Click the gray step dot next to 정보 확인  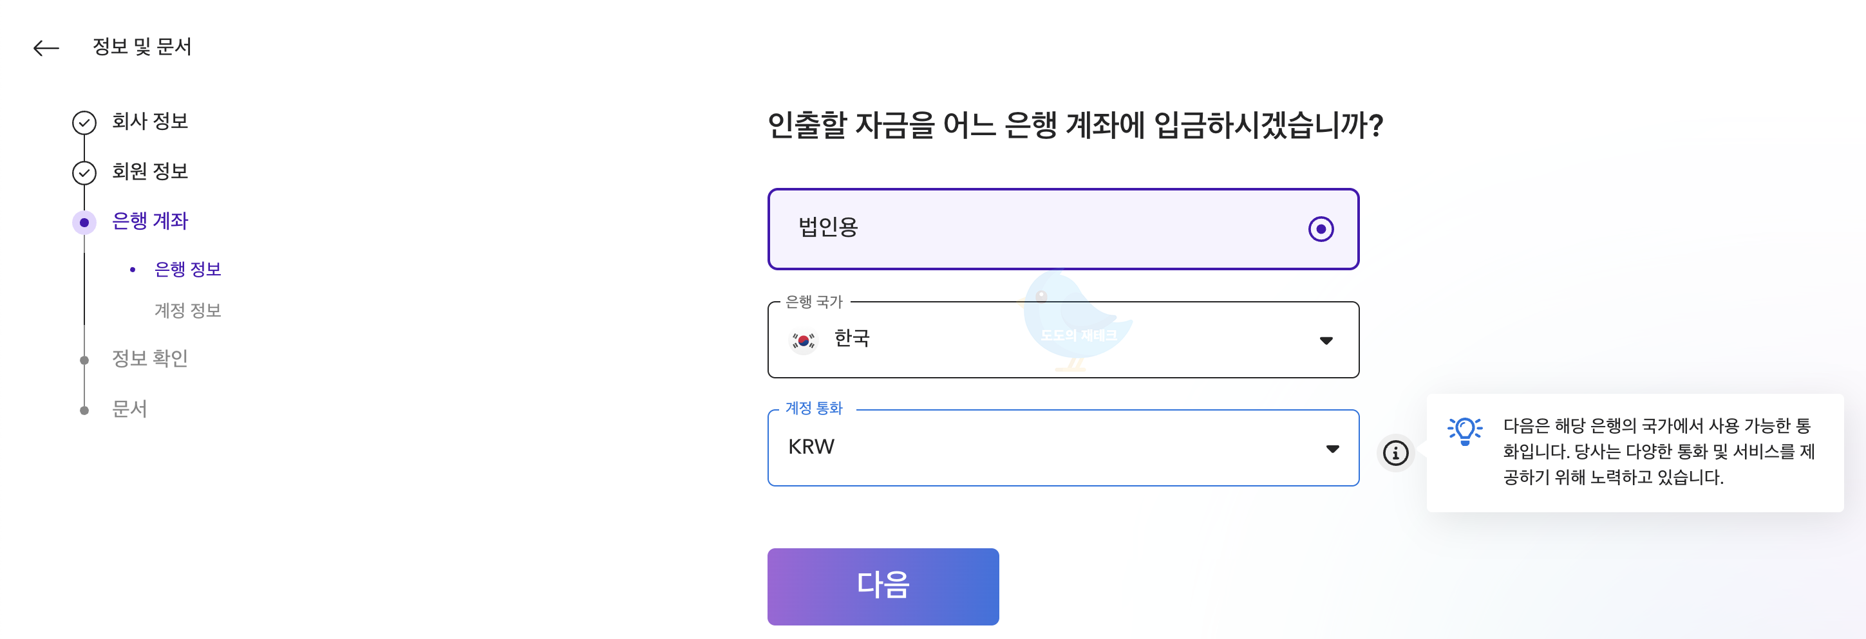pos(85,359)
